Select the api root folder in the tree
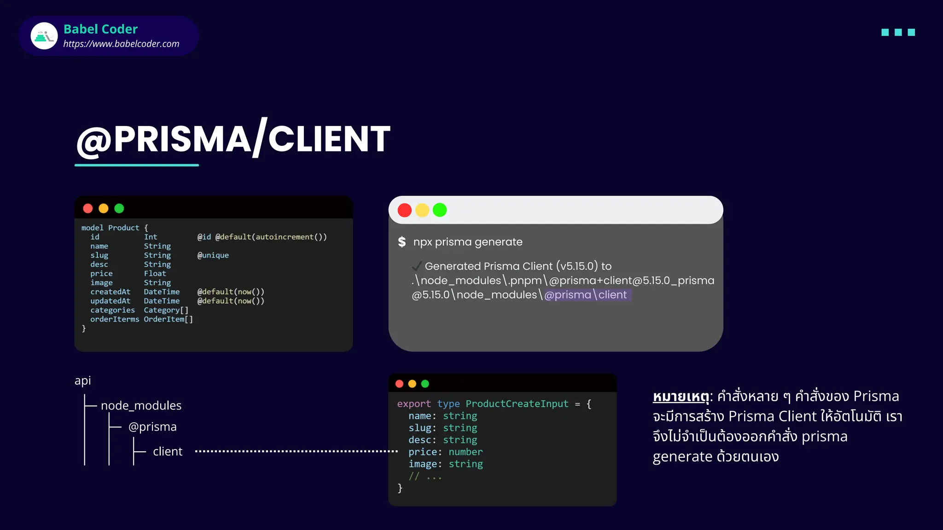The image size is (943, 530). pos(83,381)
